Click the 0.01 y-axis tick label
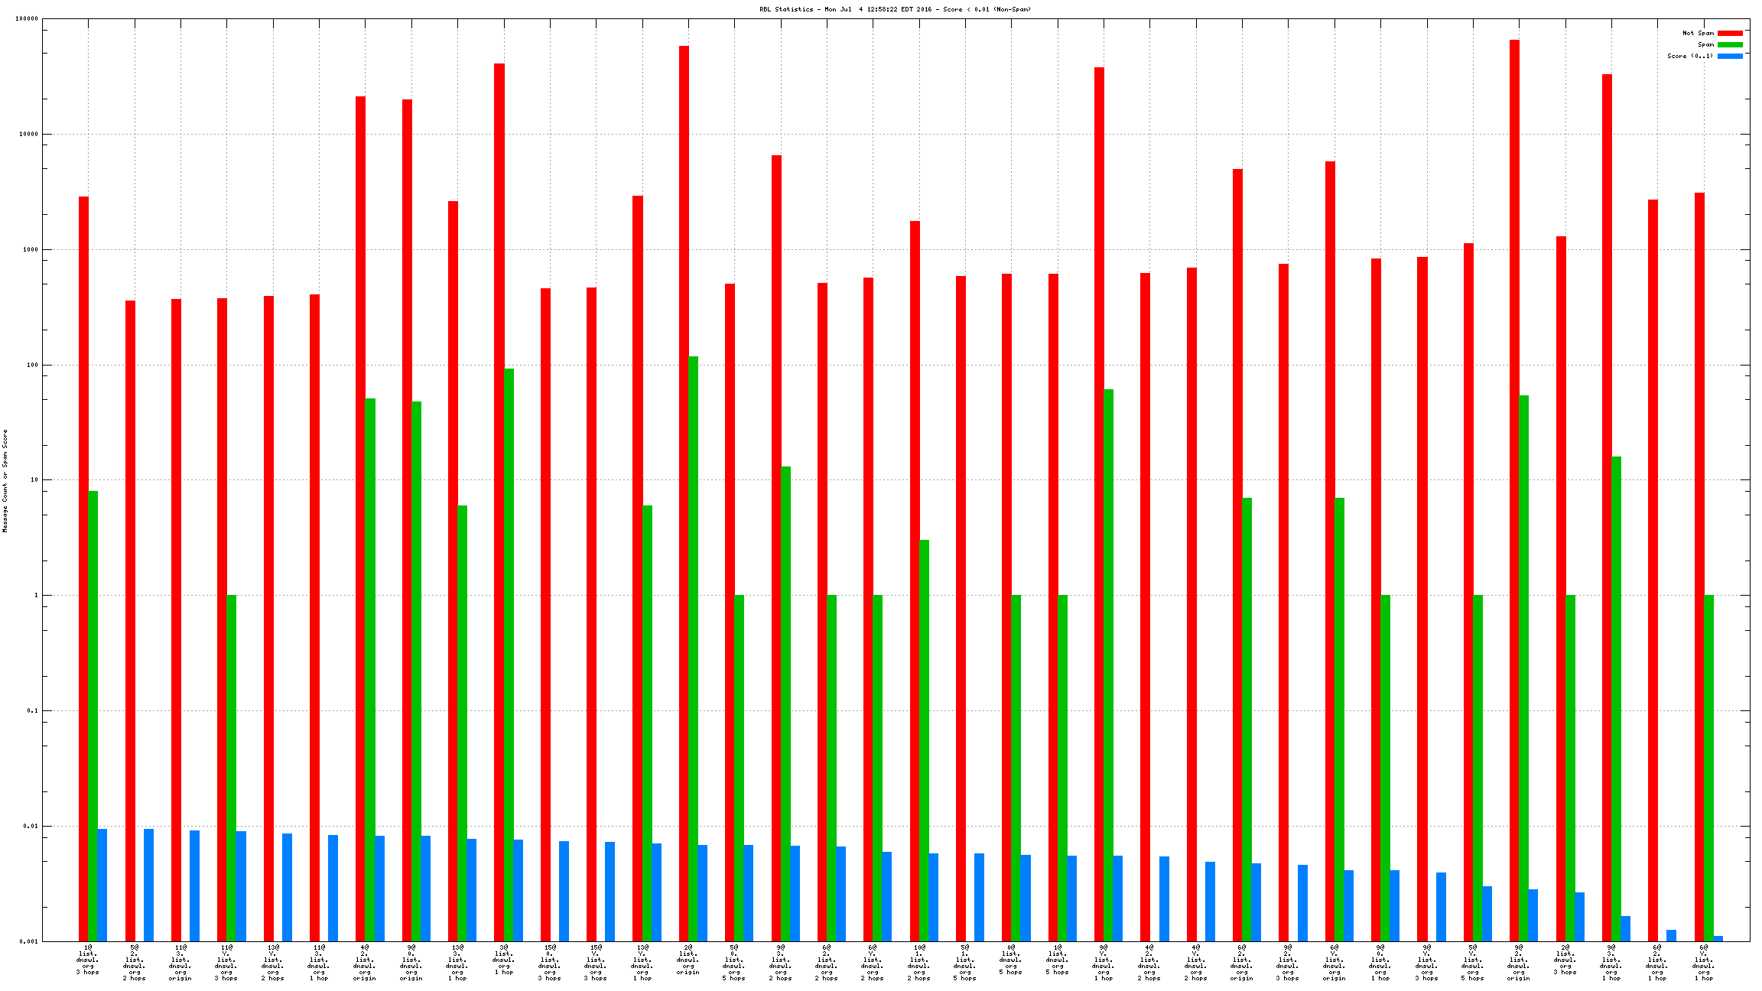The width and height of the screenshot is (1762, 991). [x=32, y=826]
